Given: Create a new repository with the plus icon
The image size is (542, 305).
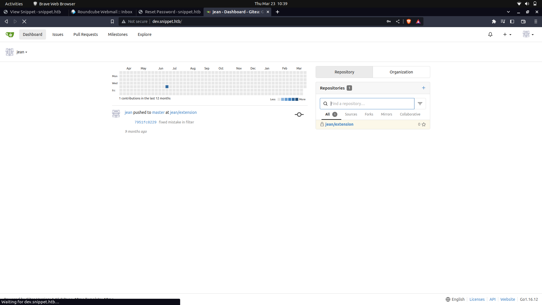Looking at the screenshot, I should tap(423, 88).
